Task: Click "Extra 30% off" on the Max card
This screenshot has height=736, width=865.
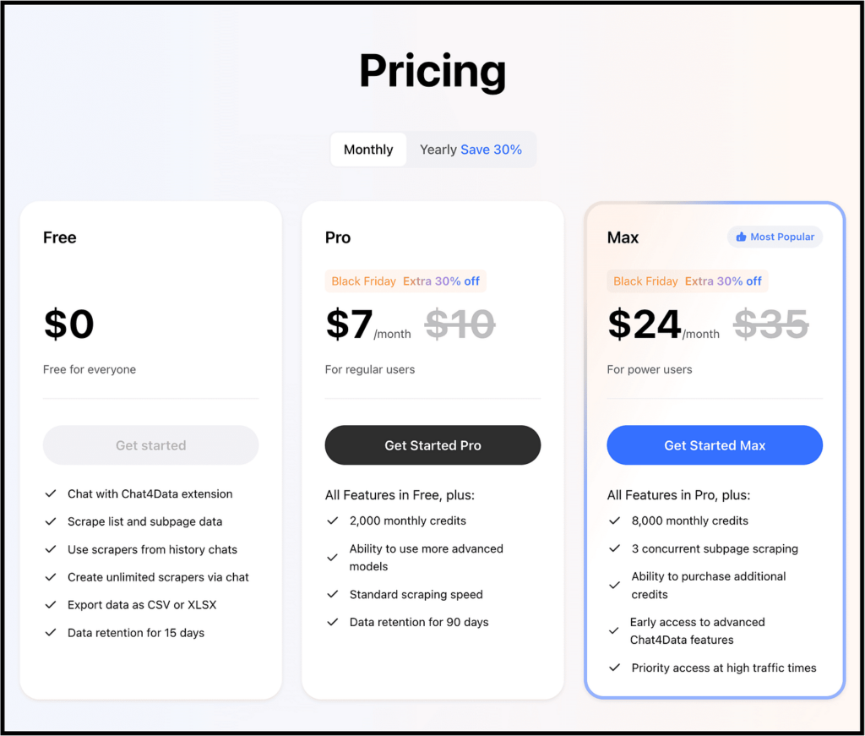Action: click(724, 281)
